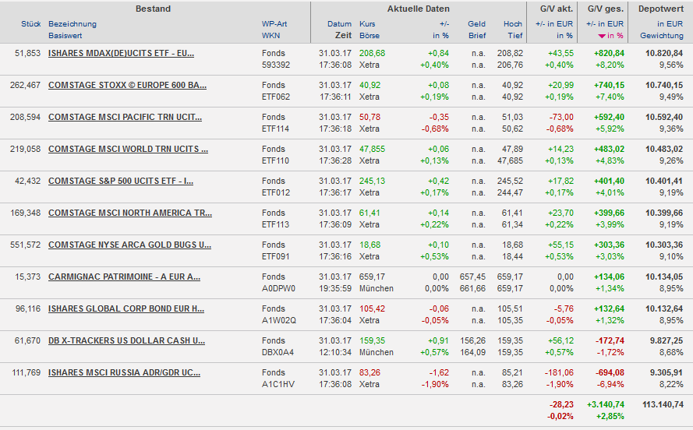Click the pink sort arrow under G/V ges.
Viewport: 693px width, 430px height.
[x=602, y=36]
